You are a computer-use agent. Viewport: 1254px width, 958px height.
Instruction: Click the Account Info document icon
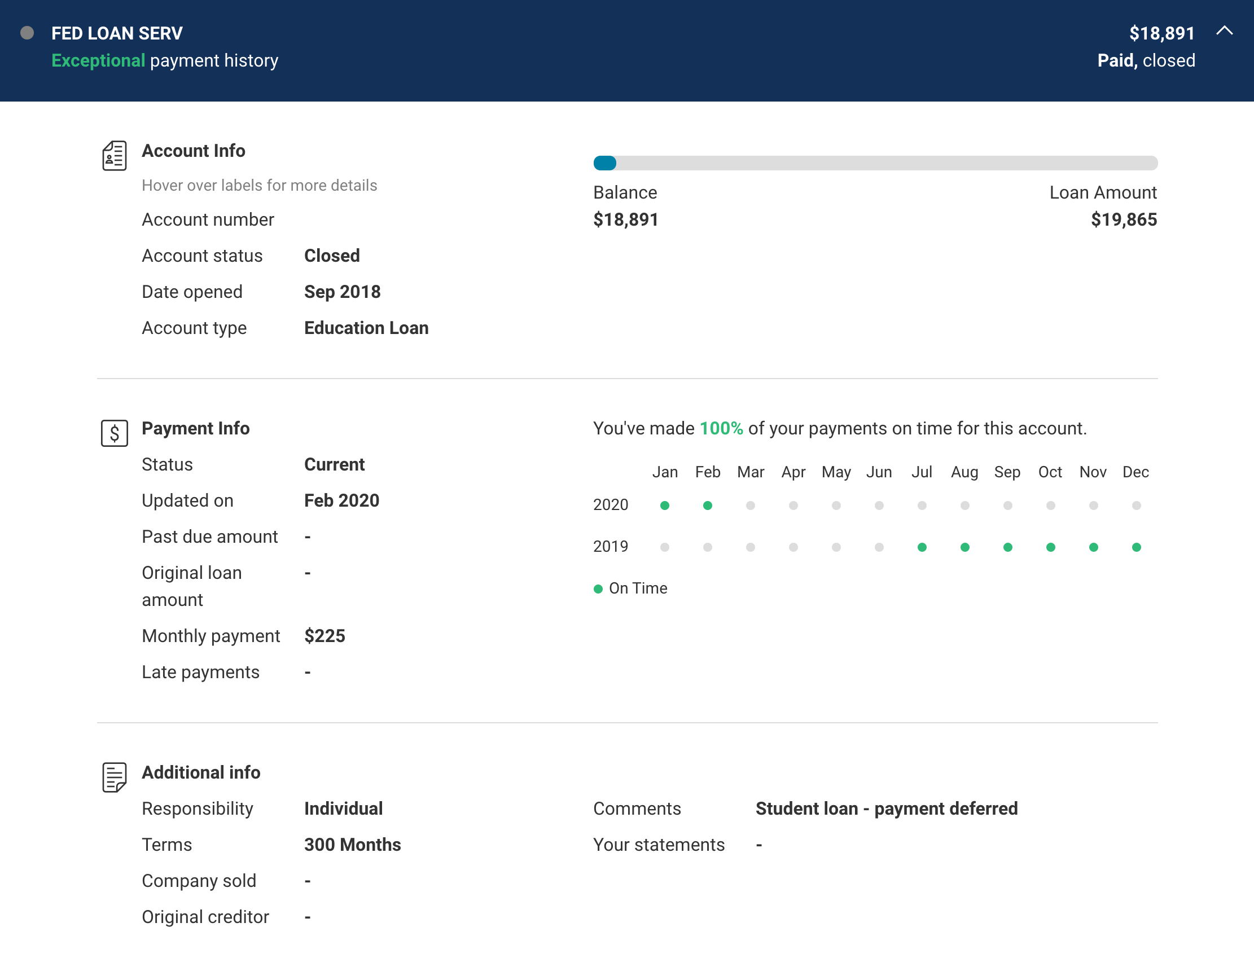114,155
